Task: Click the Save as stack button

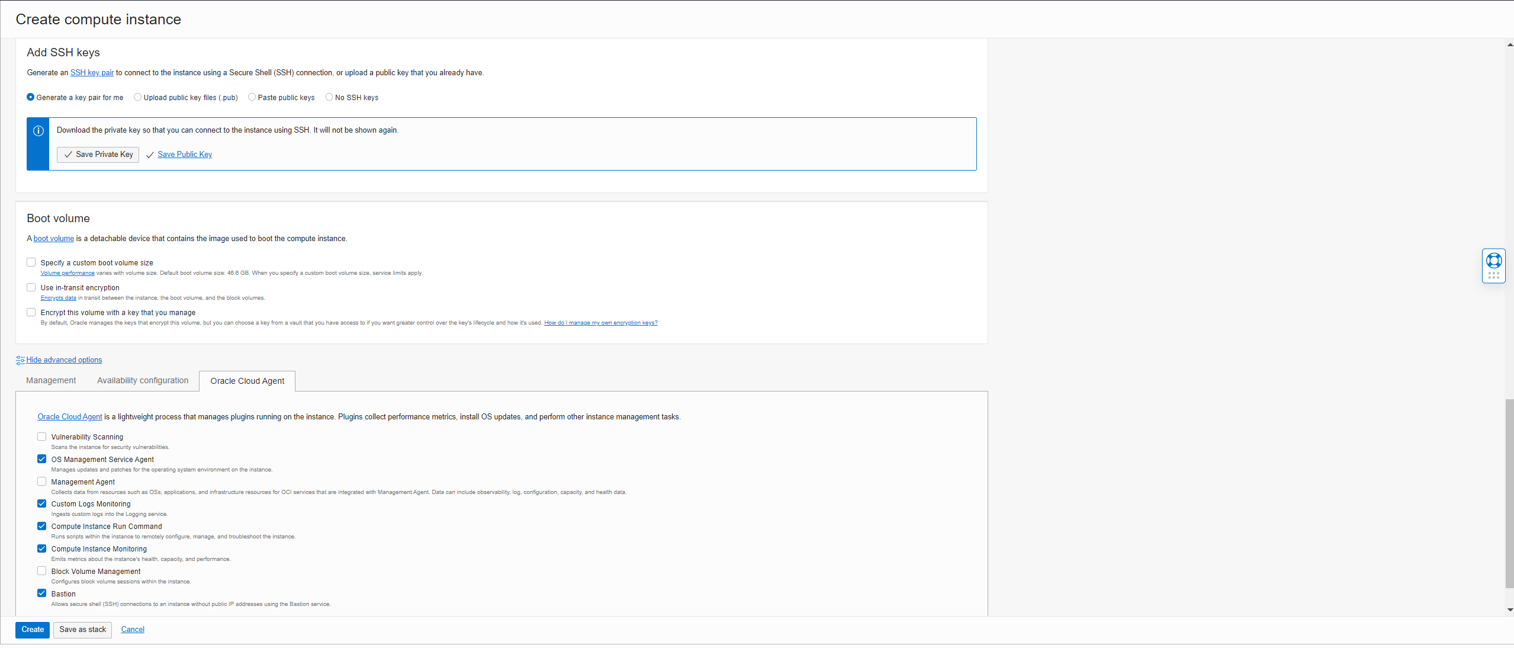Action: 82,629
